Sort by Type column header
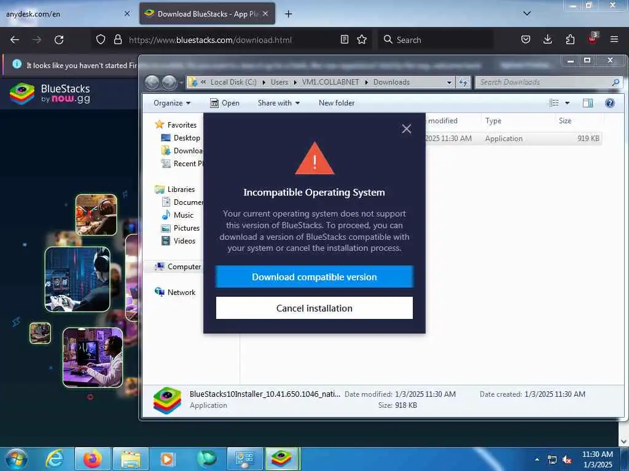 pyautogui.click(x=517, y=121)
